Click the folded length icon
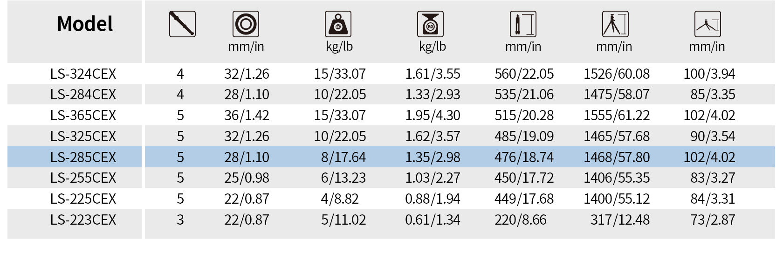This screenshot has width=783, height=268. [523, 24]
